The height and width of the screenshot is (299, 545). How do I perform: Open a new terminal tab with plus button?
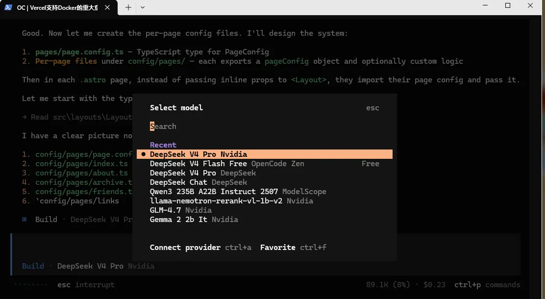pos(128,7)
